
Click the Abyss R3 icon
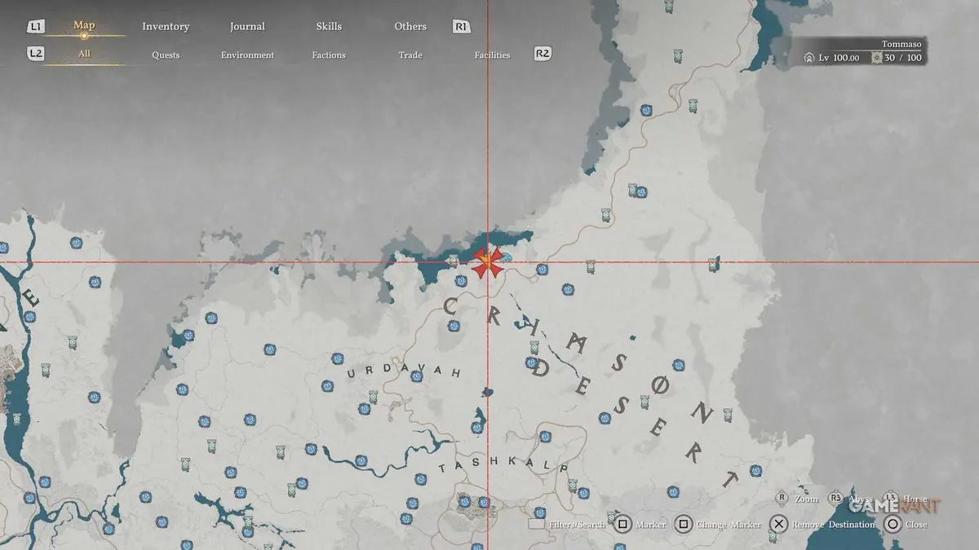pos(835,497)
